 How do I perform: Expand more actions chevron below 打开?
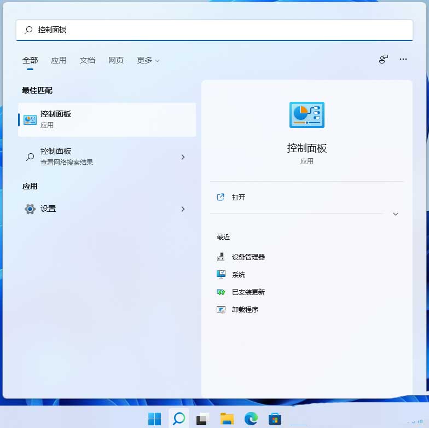[x=396, y=214]
